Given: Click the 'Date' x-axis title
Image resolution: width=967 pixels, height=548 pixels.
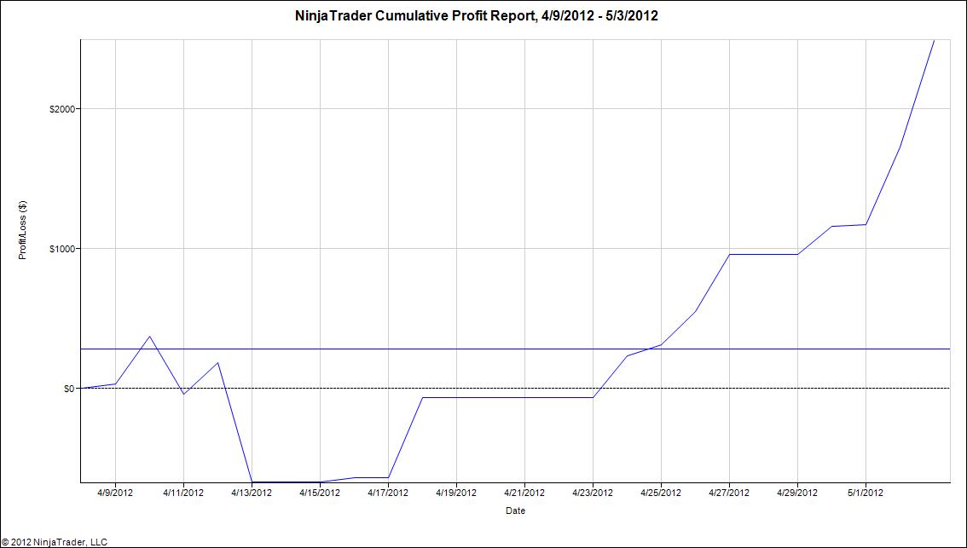Looking at the screenshot, I should point(516,511).
